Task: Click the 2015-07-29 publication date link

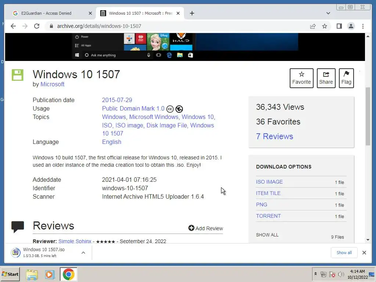Action: (x=117, y=100)
